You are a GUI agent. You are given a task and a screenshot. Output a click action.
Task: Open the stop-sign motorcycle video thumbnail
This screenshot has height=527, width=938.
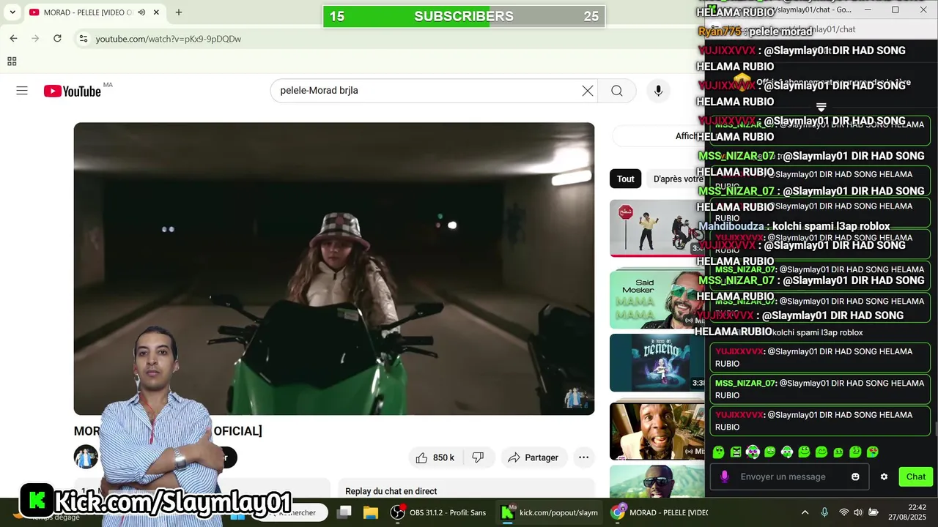[657, 228]
